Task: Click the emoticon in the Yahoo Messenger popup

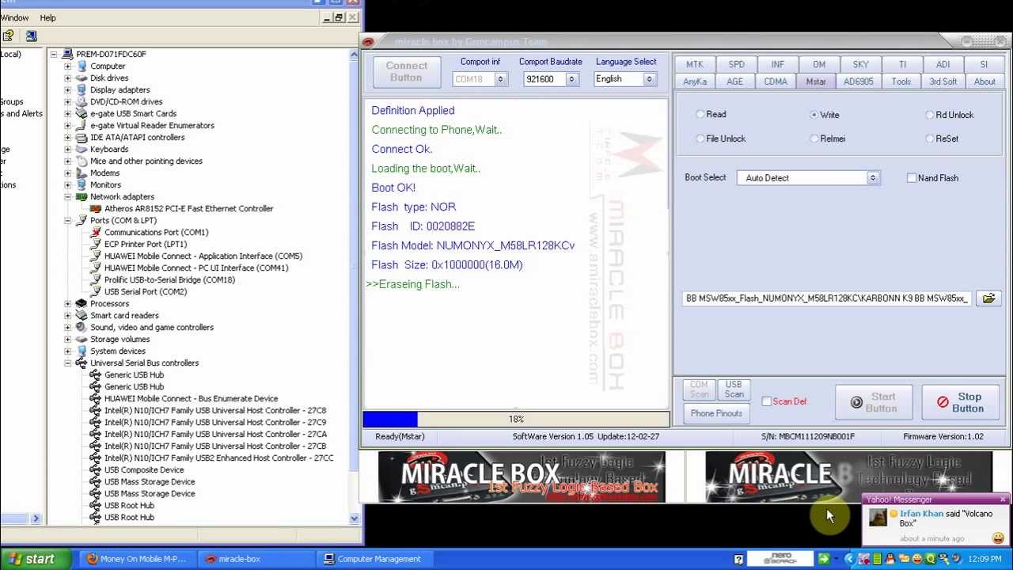Action: click(x=998, y=538)
